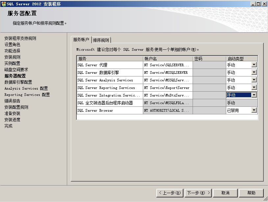This screenshot has width=268, height=202.
Task: Open startup type dropdown for SQL Server 代理
Action: point(254,65)
